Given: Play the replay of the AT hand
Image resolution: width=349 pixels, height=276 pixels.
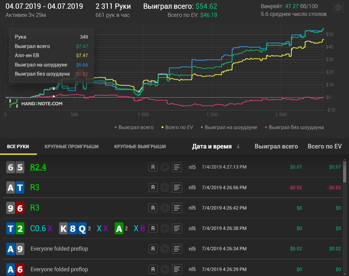Looking at the screenshot, I should click(x=165, y=188).
